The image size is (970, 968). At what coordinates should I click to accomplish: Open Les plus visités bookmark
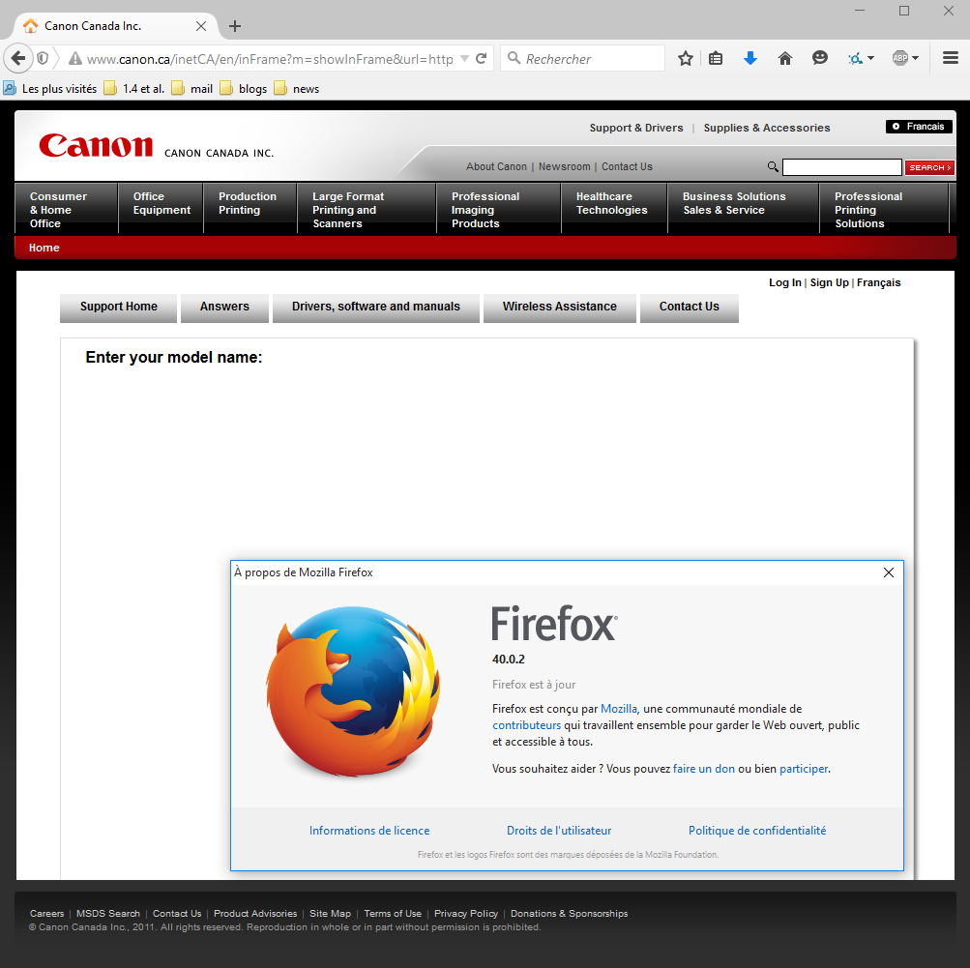click(x=50, y=88)
